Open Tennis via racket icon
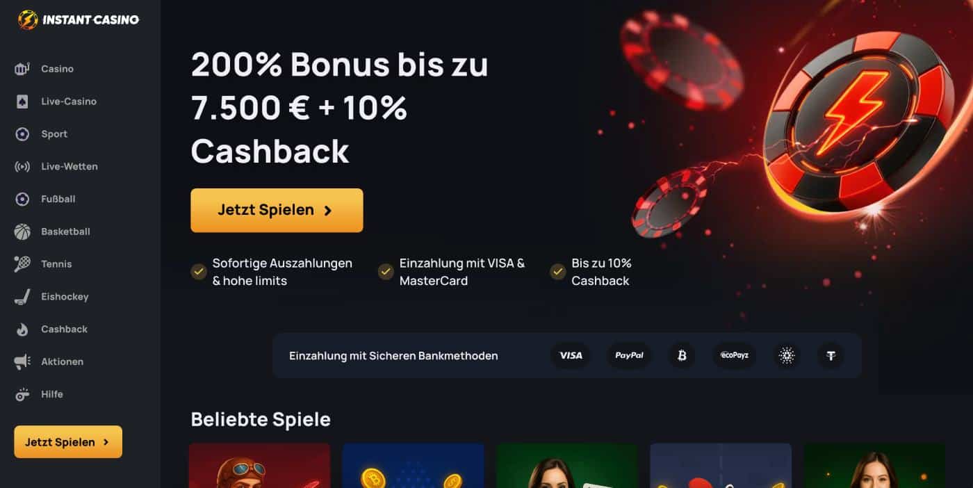 22,264
